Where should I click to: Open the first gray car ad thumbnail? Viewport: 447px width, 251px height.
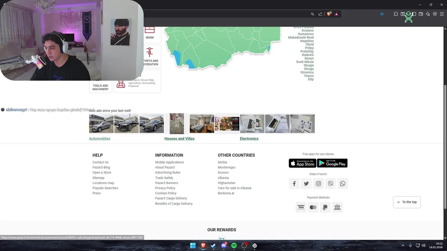click(101, 123)
